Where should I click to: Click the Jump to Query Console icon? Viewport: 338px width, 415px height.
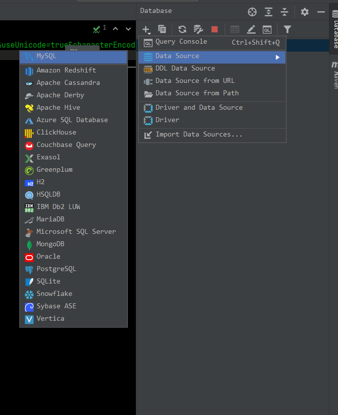coord(267,29)
